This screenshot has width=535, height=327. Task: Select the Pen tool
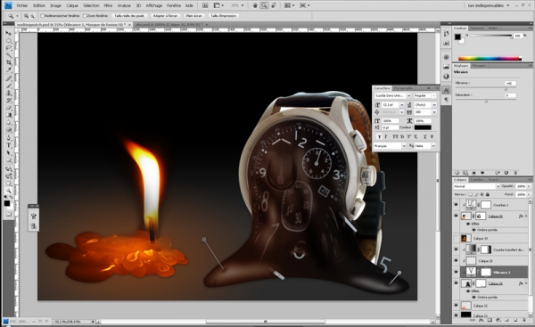click(x=9, y=138)
